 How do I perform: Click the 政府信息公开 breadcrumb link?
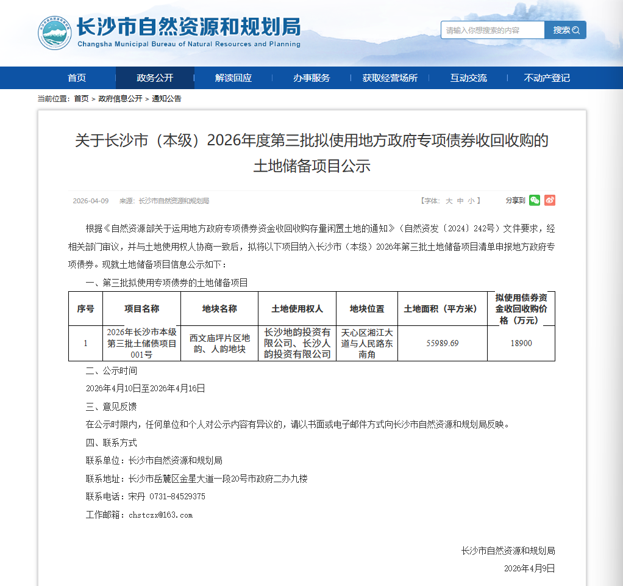click(120, 99)
